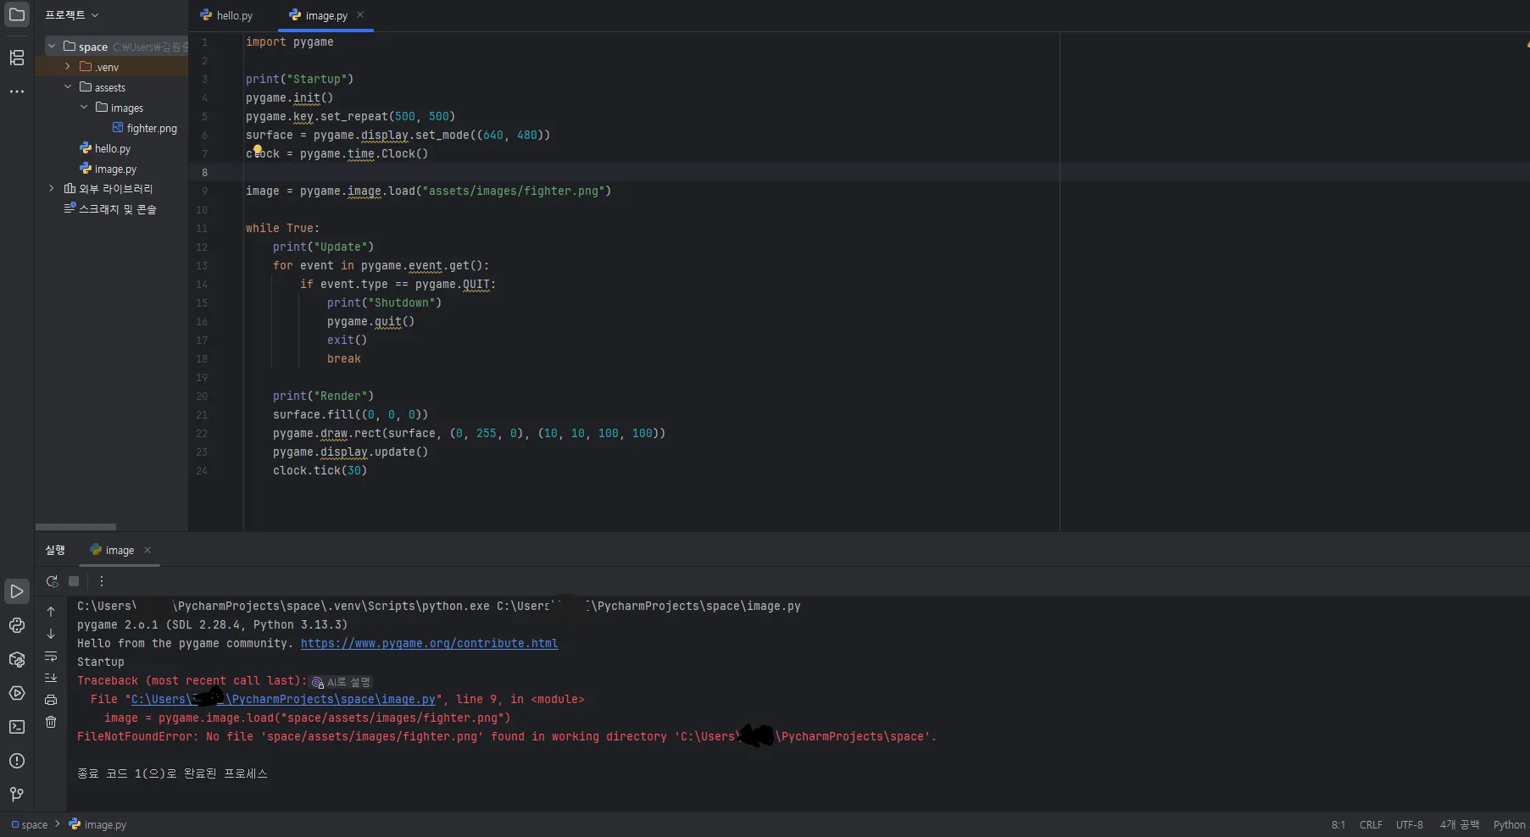Open the Terminal tool window

pyautogui.click(x=17, y=727)
